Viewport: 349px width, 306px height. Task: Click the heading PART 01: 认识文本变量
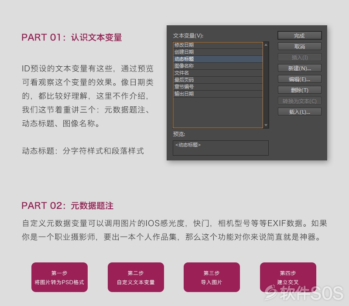pos(72,37)
